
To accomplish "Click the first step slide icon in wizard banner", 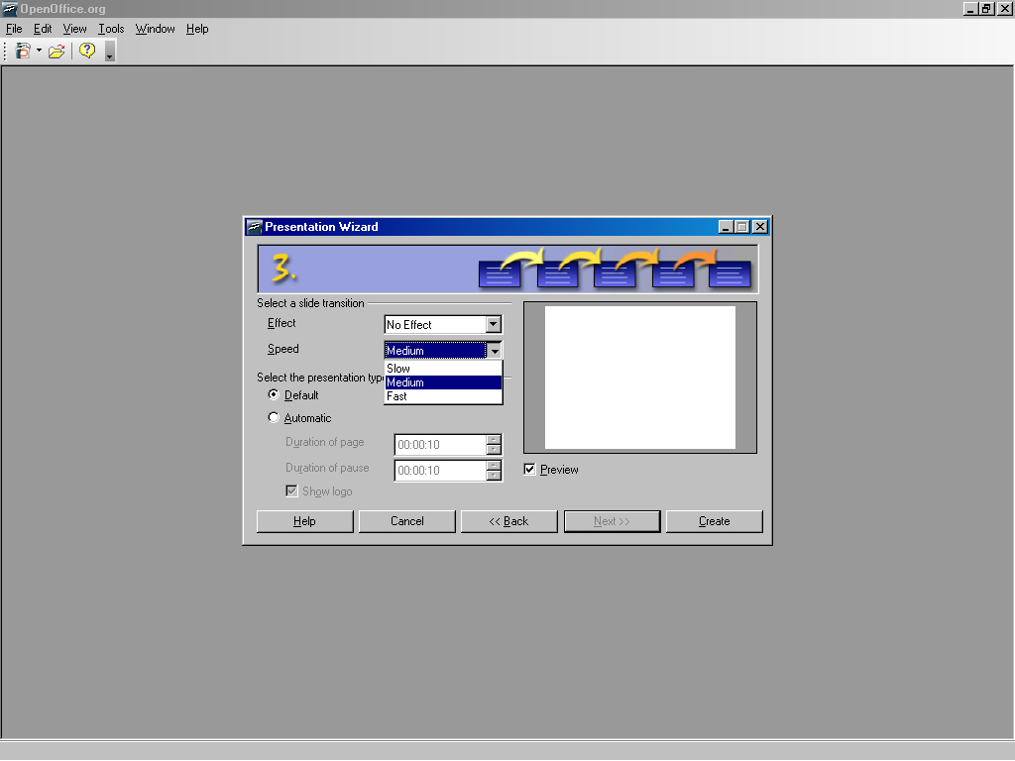I will [499, 273].
